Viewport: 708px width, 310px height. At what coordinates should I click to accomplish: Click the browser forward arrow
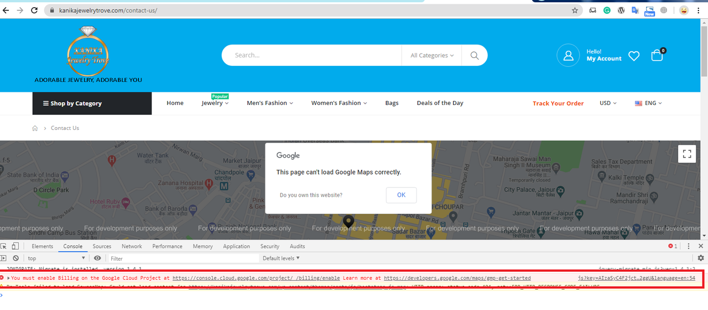(x=20, y=10)
